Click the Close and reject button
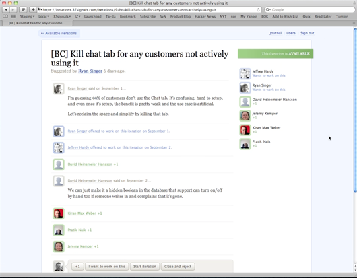The height and width of the screenshot is (278, 357). click(178, 266)
